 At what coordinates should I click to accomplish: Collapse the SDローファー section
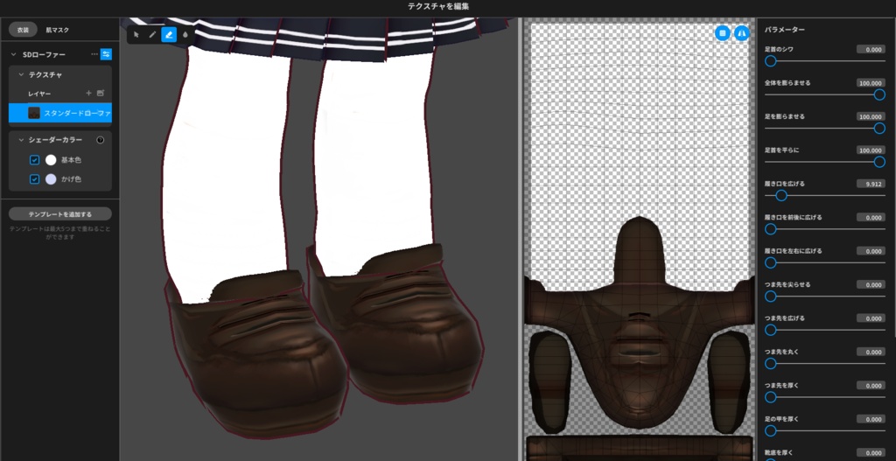(x=14, y=54)
